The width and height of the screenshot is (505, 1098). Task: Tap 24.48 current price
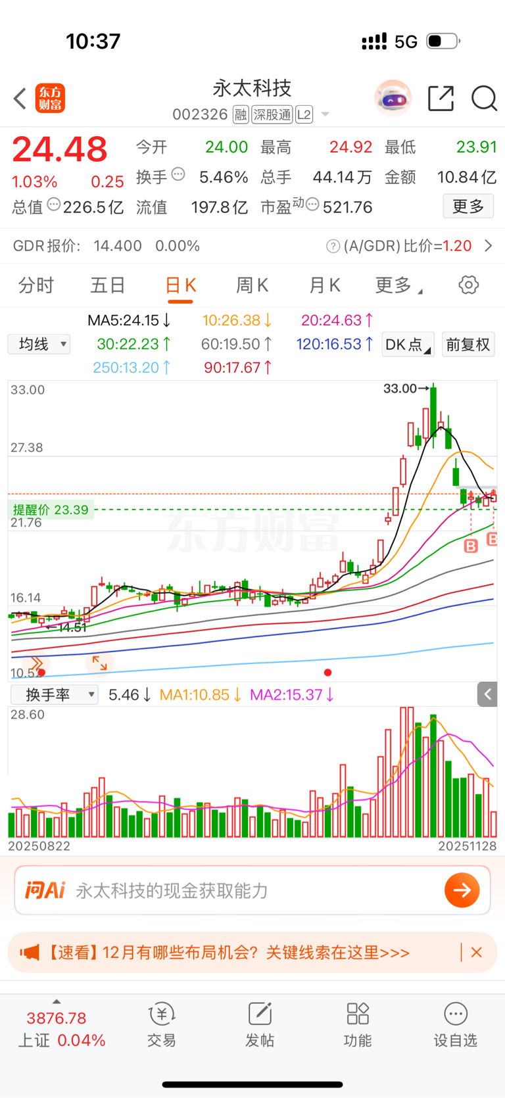pos(60,149)
